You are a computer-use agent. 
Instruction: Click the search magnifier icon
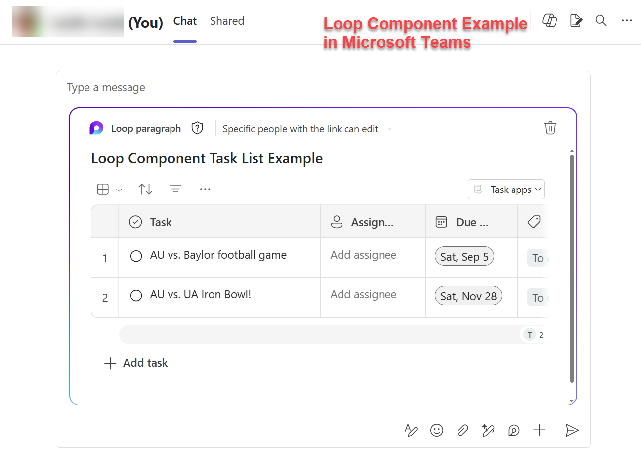[601, 20]
